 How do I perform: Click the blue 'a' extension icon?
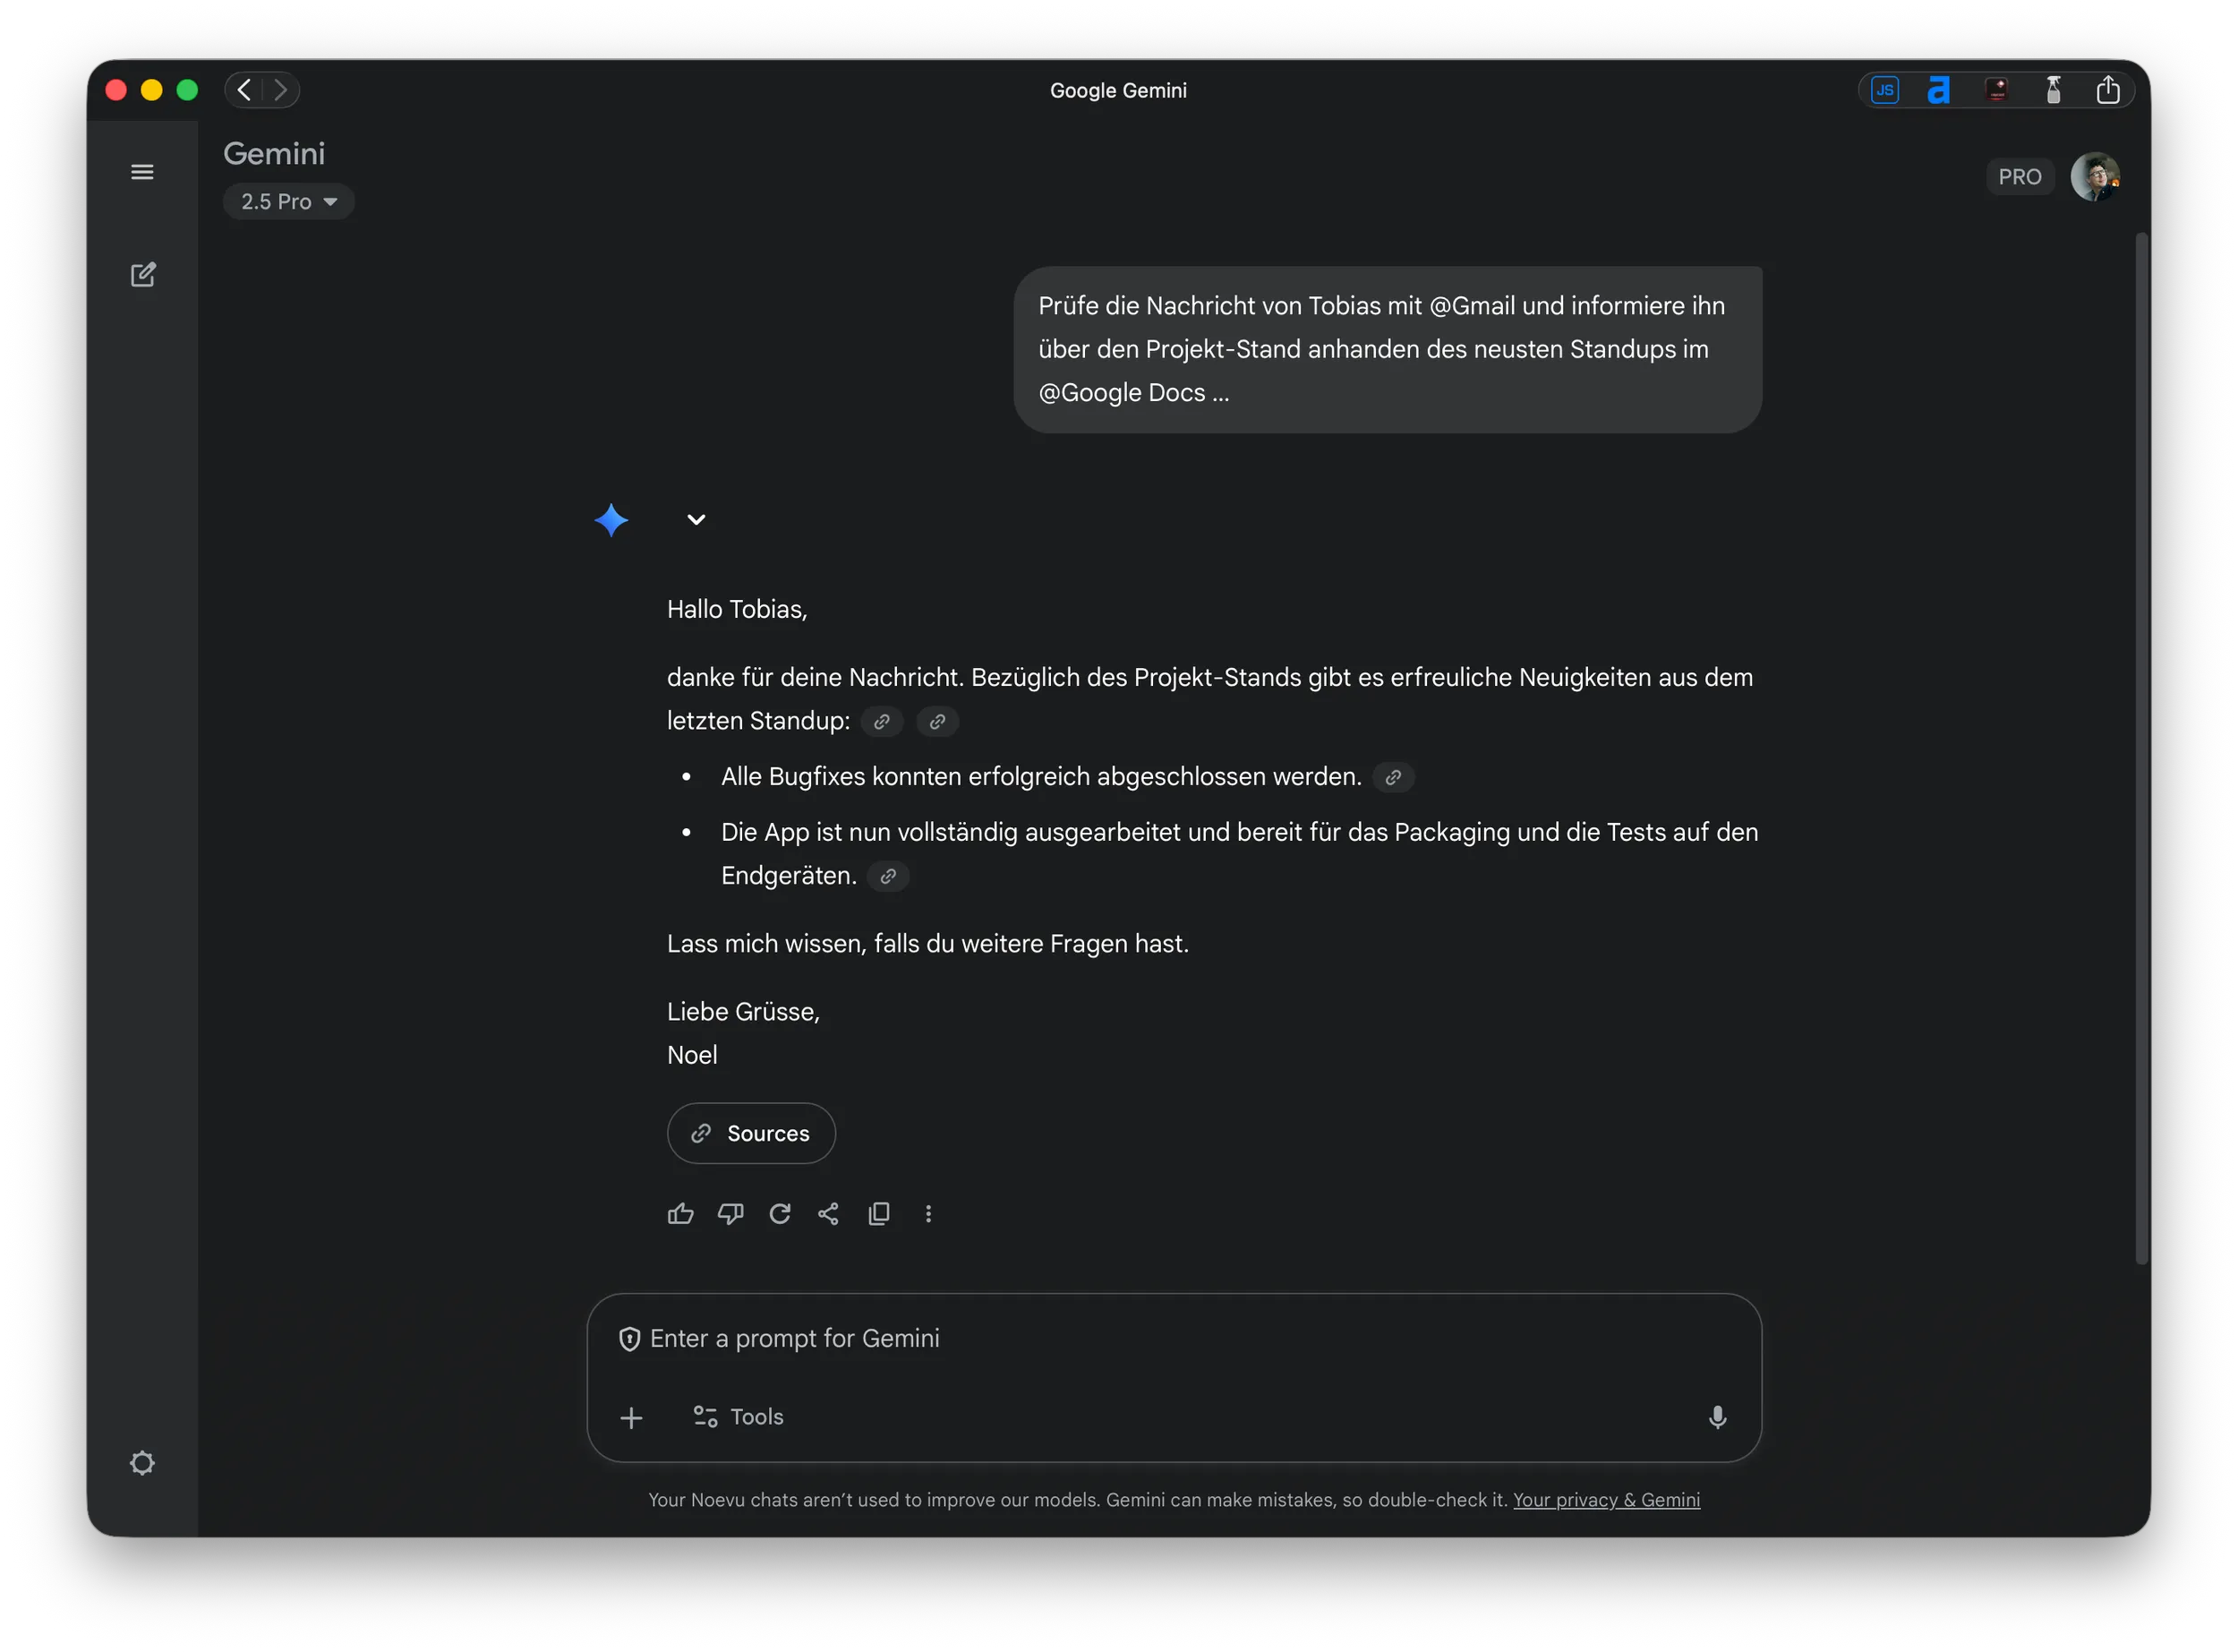1939,90
